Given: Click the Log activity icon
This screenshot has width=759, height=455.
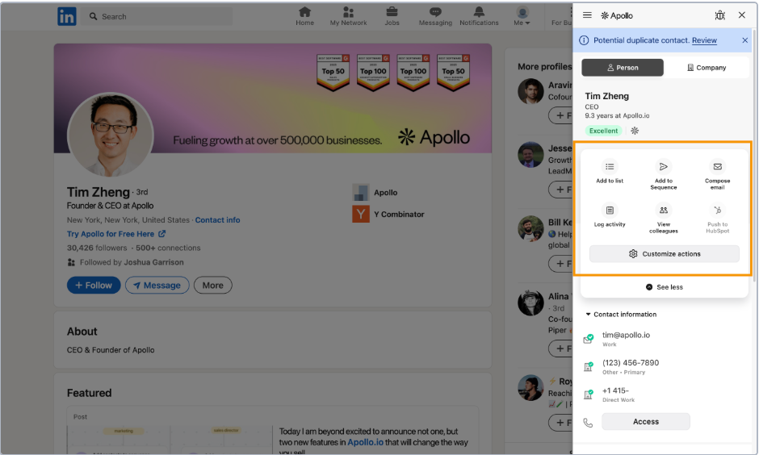Looking at the screenshot, I should point(610,210).
